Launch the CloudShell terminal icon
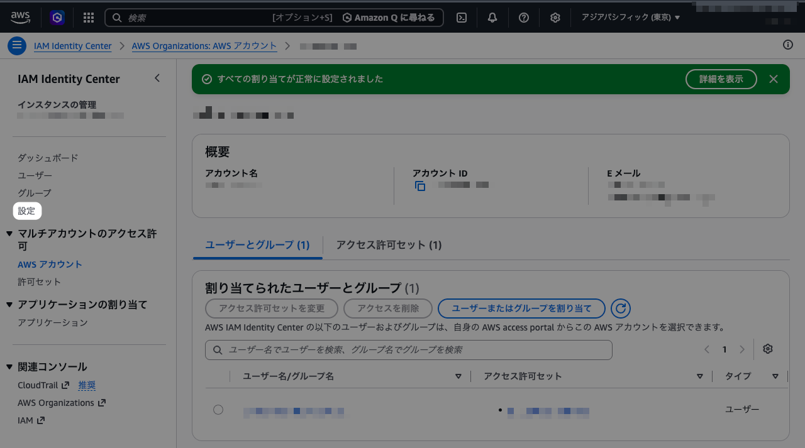The height and width of the screenshot is (448, 805). click(x=462, y=18)
